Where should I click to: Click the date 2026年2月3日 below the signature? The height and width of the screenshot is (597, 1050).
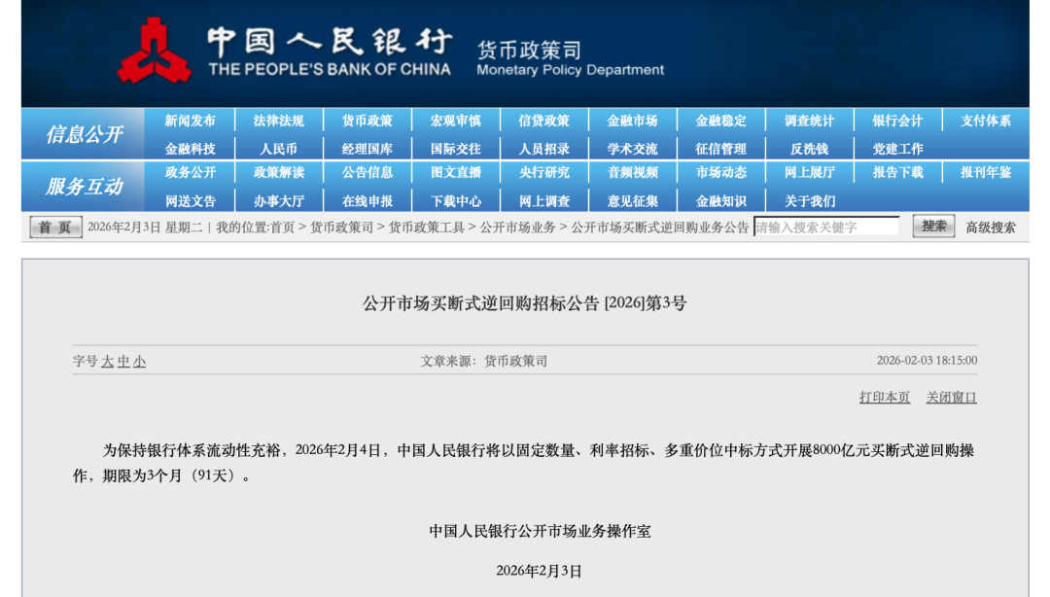[x=539, y=571]
